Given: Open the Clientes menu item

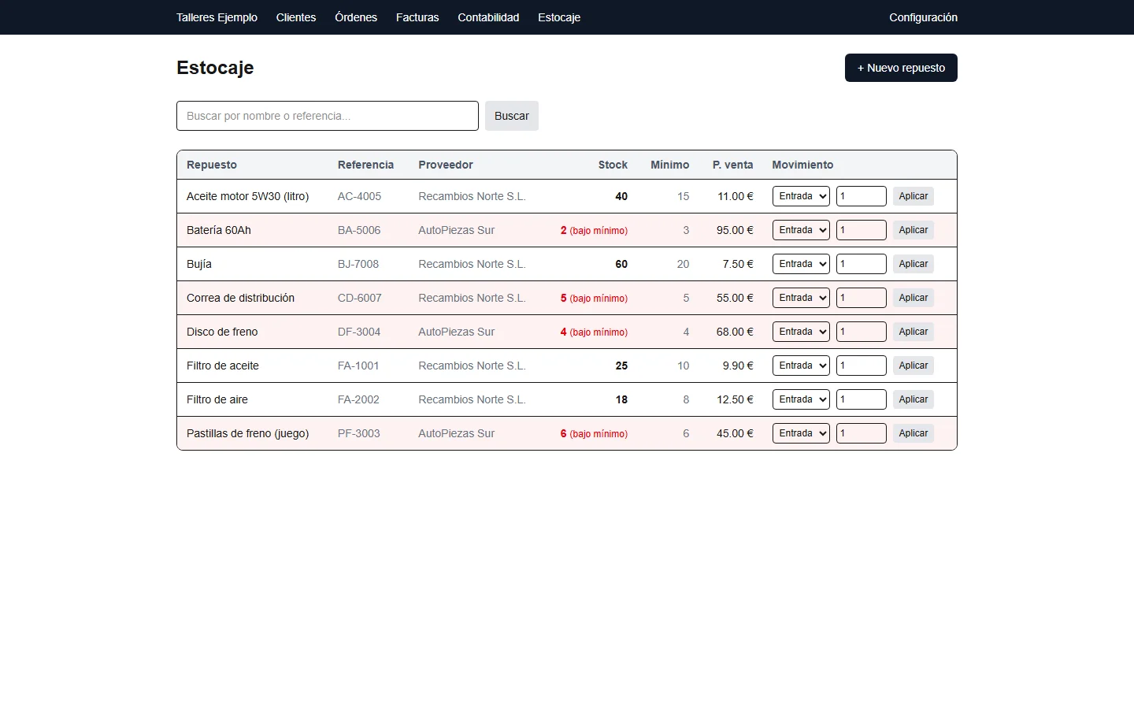Looking at the screenshot, I should click(x=296, y=17).
